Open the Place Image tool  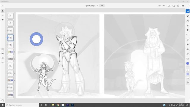pyautogui.click(x=188, y=59)
